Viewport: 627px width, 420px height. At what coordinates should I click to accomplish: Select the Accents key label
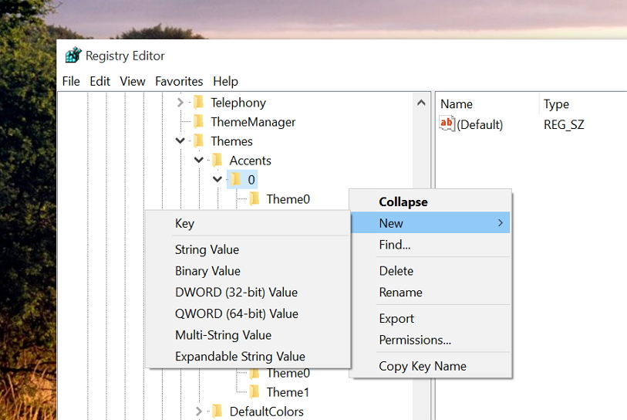(251, 160)
